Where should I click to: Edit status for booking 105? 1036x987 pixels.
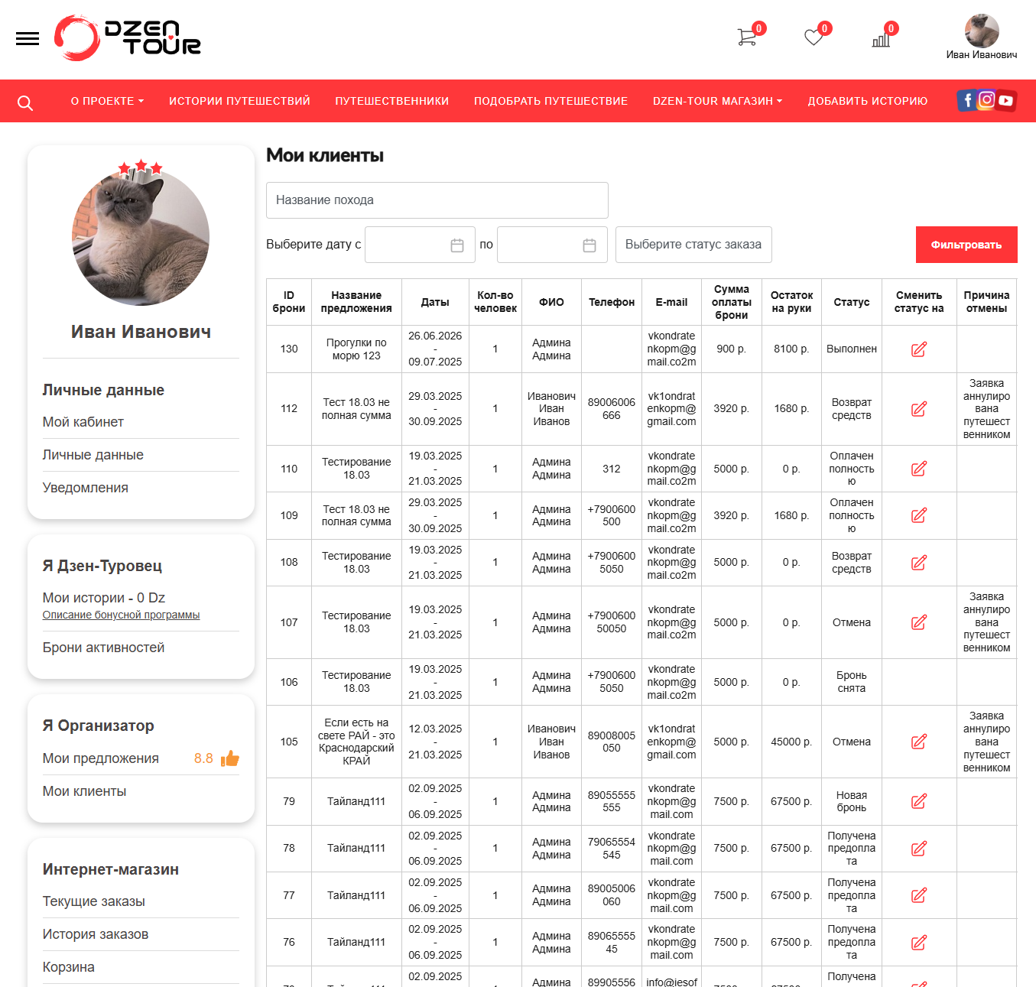point(919,742)
